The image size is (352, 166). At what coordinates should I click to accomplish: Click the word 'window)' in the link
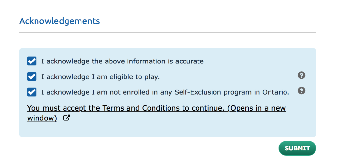42,118
